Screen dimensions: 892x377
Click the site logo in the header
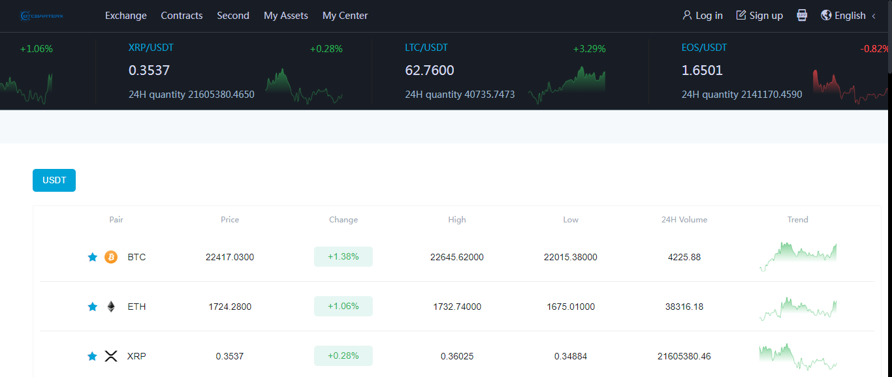tap(42, 16)
